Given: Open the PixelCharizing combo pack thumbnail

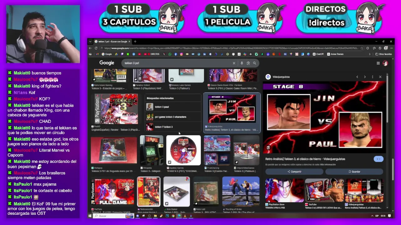Looking at the screenshot, I should point(217,150).
